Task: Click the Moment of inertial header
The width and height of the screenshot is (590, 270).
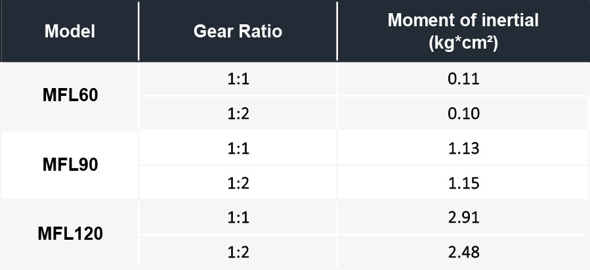Action: pos(463,32)
